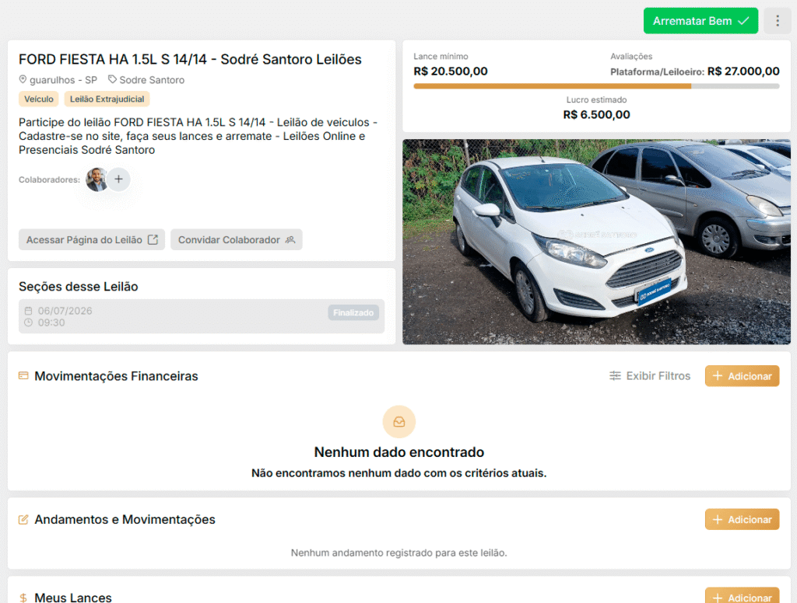Click the Sodre Santoro tag icon
Image resolution: width=797 pixels, height=603 pixels.
[112, 80]
